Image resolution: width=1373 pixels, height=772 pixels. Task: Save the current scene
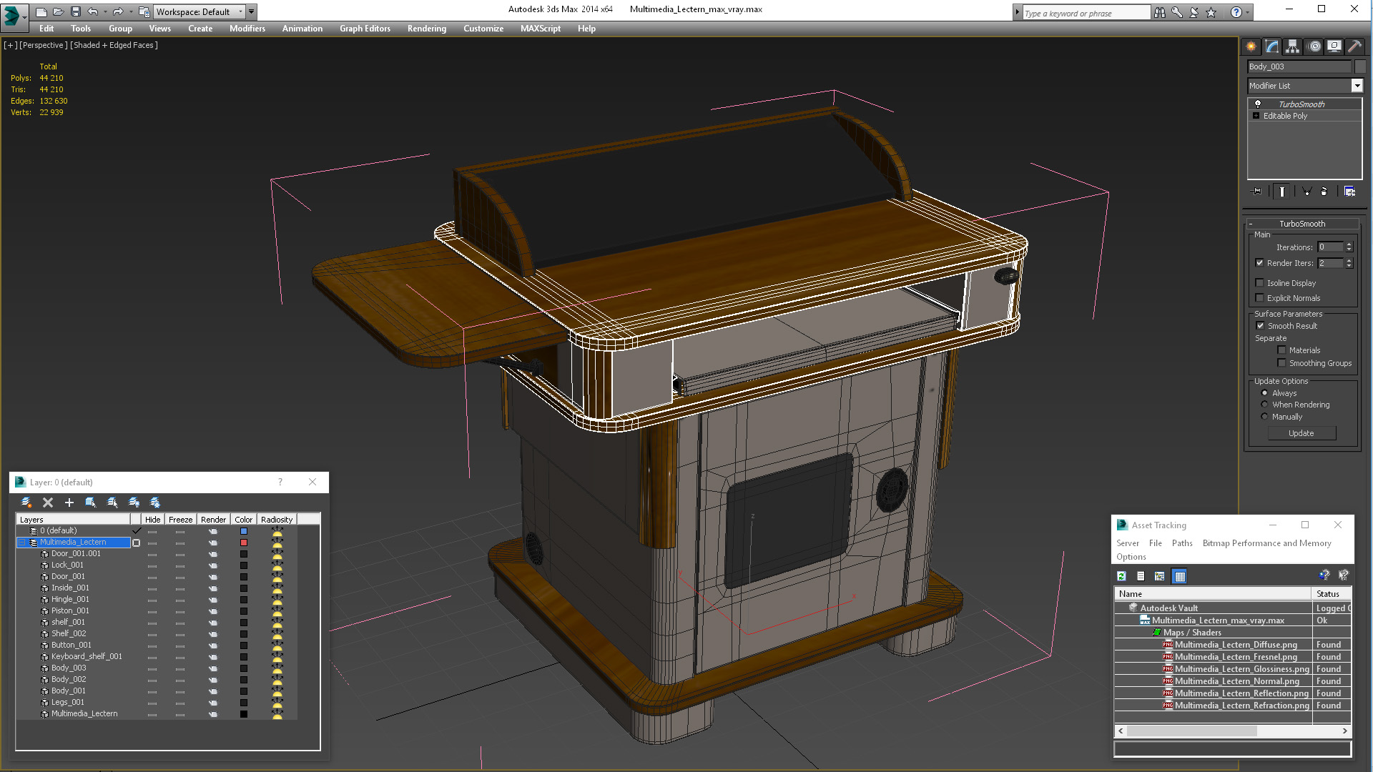tap(75, 11)
